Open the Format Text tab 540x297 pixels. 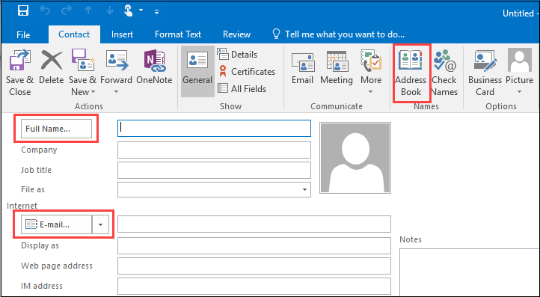pos(178,34)
